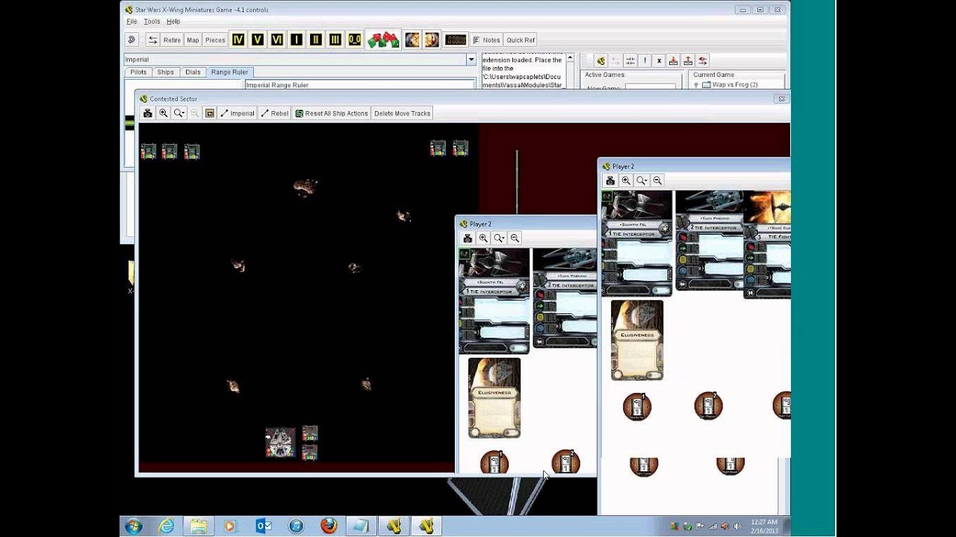
Task: Click the volume icon in the system tray
Action: coord(737,527)
